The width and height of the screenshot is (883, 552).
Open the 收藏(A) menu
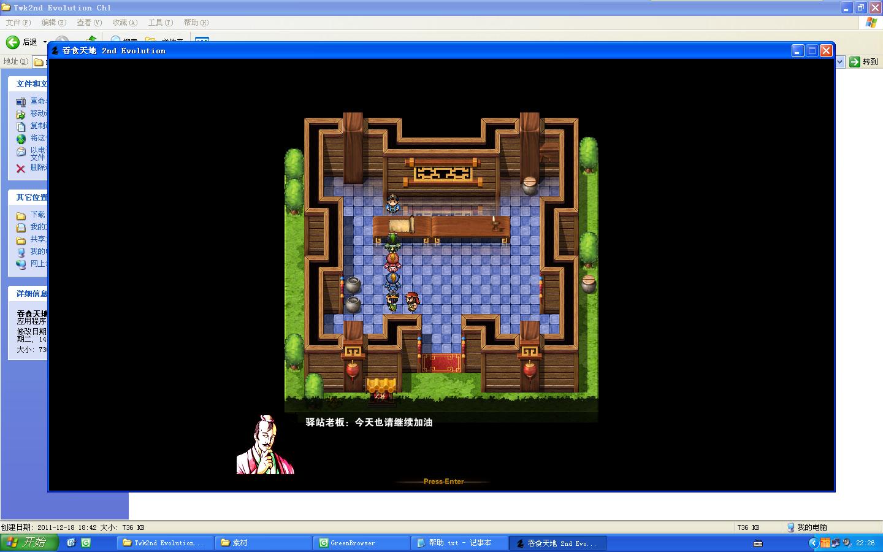124,23
